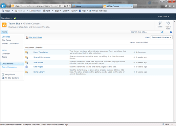Open the Site Assets library link
Screen dimensions: 176x126
coord(38,62)
